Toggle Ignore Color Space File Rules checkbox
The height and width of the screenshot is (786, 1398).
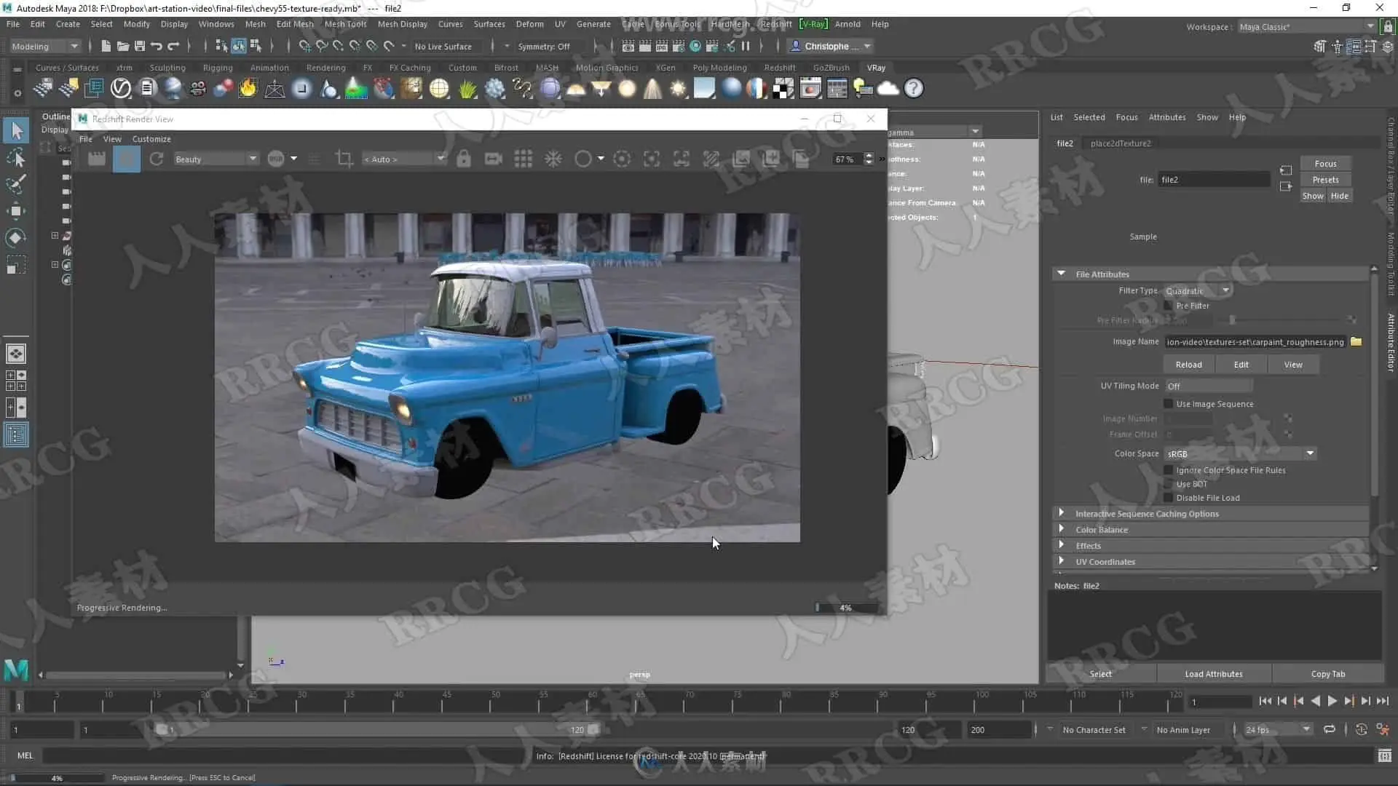1169,470
